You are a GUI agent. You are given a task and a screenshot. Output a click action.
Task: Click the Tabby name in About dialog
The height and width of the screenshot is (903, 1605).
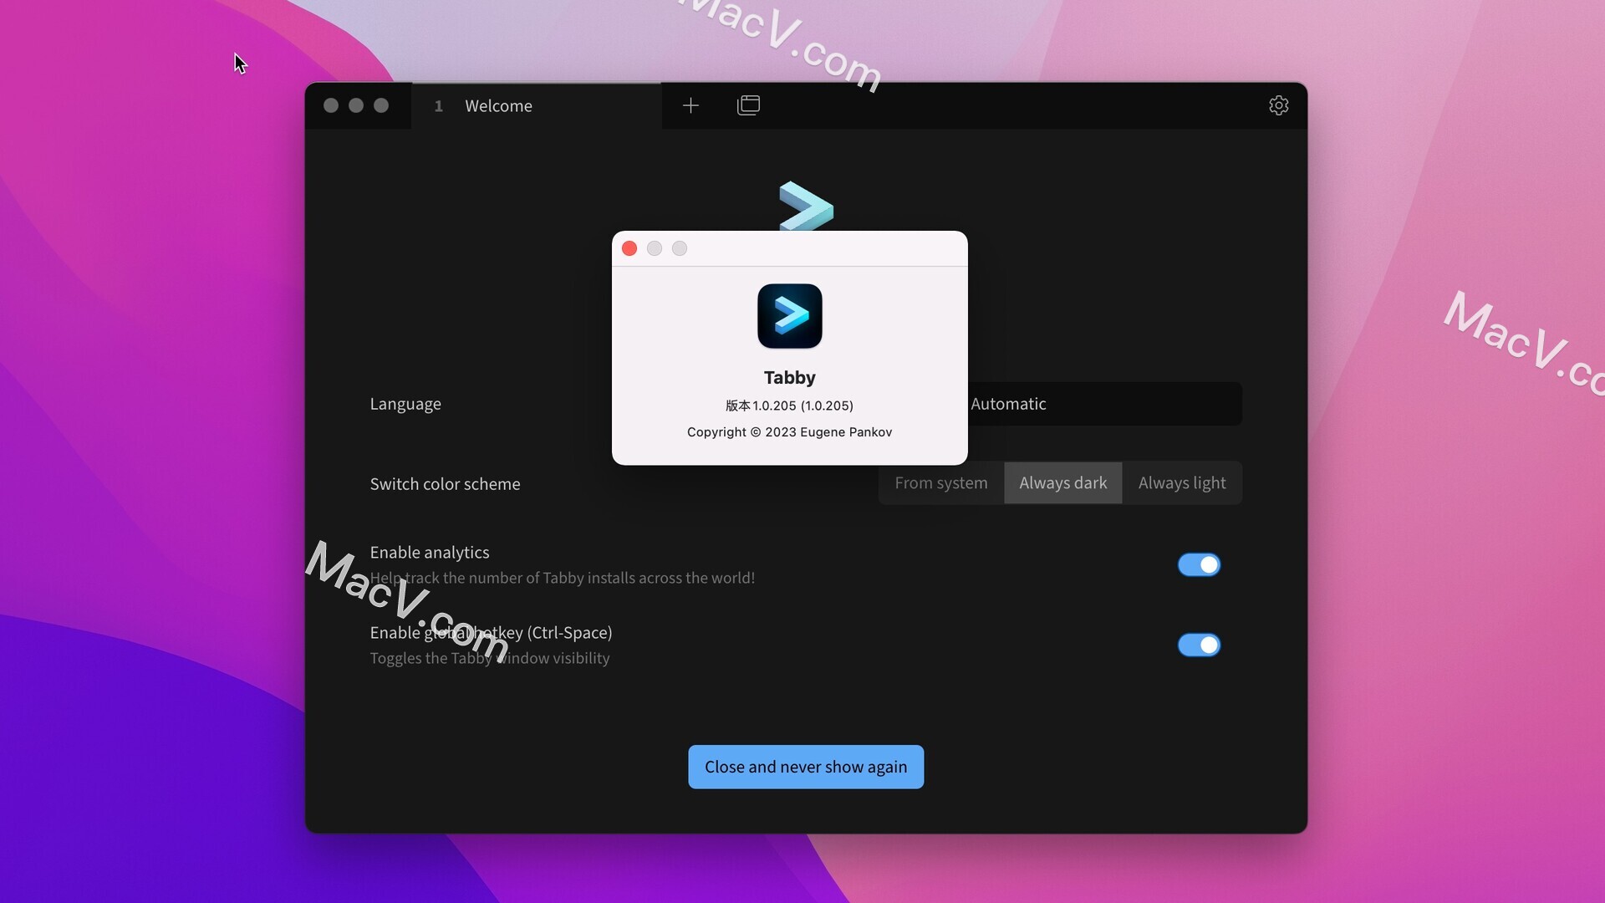click(789, 378)
